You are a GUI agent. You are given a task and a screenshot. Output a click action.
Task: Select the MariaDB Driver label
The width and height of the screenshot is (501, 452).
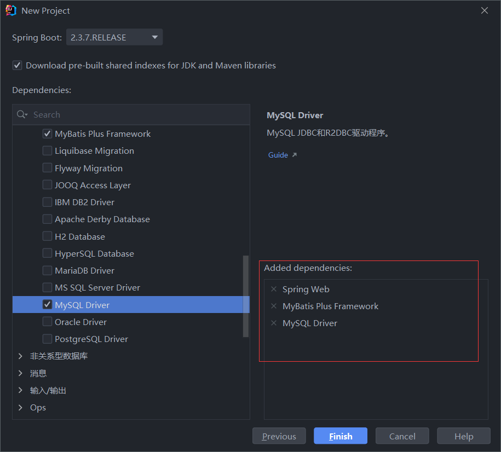point(84,270)
